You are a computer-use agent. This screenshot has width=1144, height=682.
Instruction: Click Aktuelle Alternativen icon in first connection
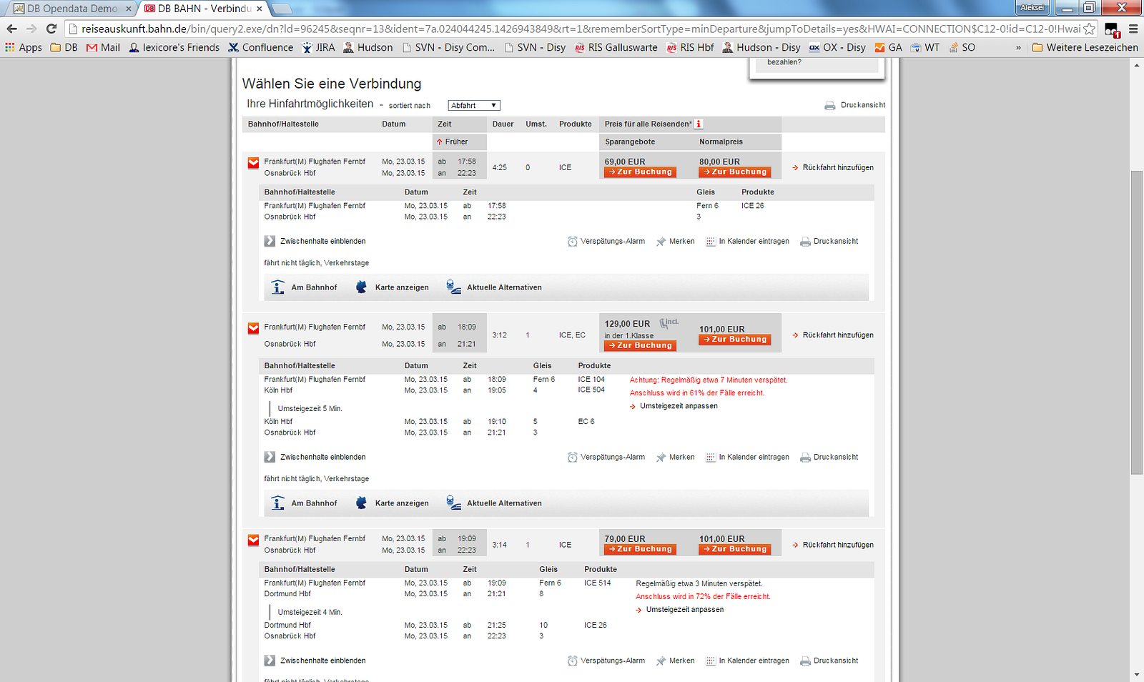tap(453, 287)
